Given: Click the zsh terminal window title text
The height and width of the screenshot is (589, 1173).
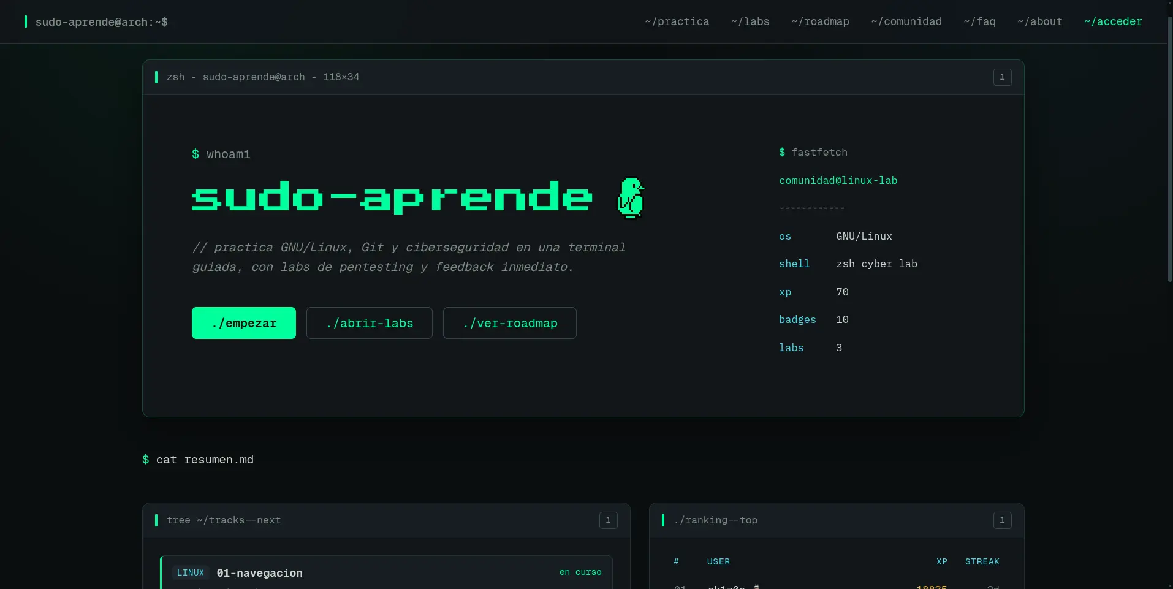Looking at the screenshot, I should (263, 77).
